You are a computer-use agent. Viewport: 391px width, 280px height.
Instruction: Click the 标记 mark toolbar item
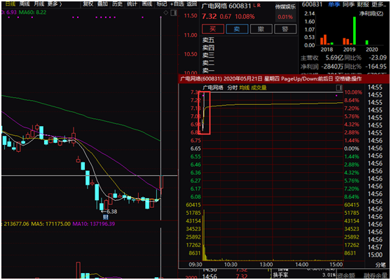tap(162, 4)
